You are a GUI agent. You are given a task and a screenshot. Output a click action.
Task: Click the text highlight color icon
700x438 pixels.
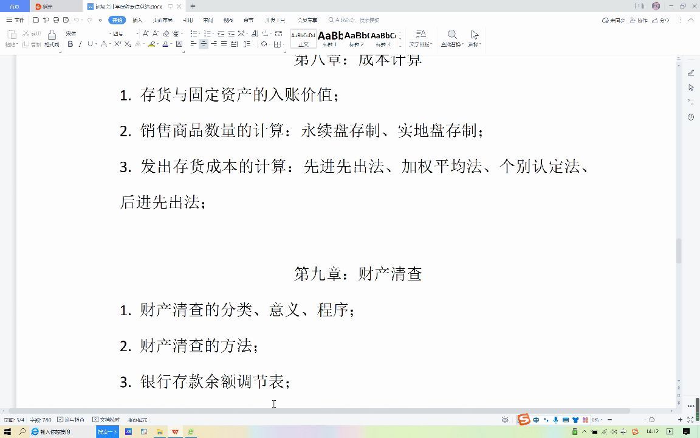[x=152, y=44]
